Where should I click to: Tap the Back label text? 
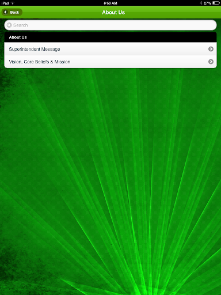14,13
